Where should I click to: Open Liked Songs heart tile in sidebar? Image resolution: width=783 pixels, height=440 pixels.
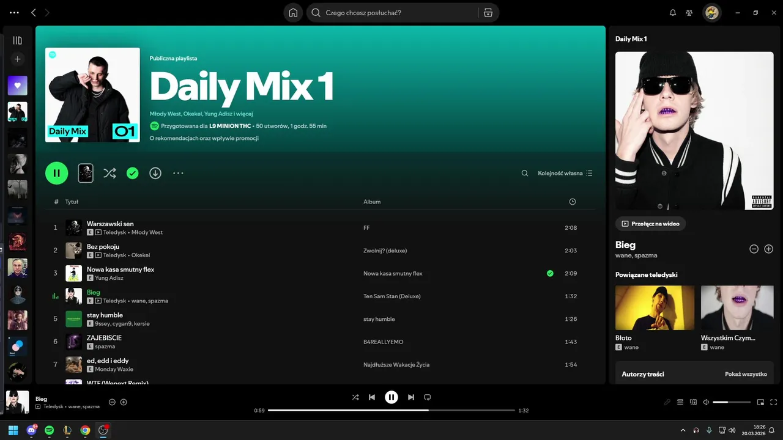[x=17, y=86]
